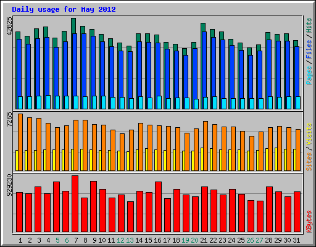This screenshot has height=247, width=316.
Task: Click the green weekend day label 5
Action: (57, 240)
